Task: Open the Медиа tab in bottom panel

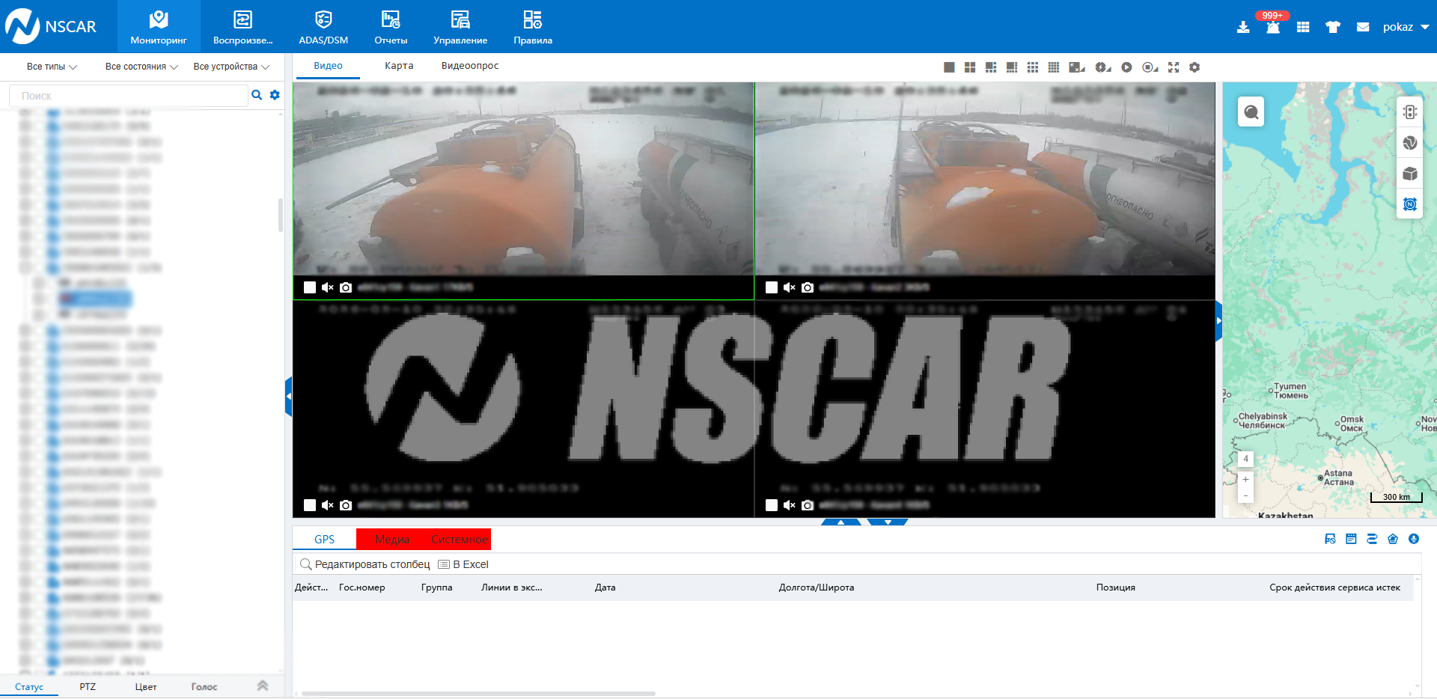Action: click(392, 540)
